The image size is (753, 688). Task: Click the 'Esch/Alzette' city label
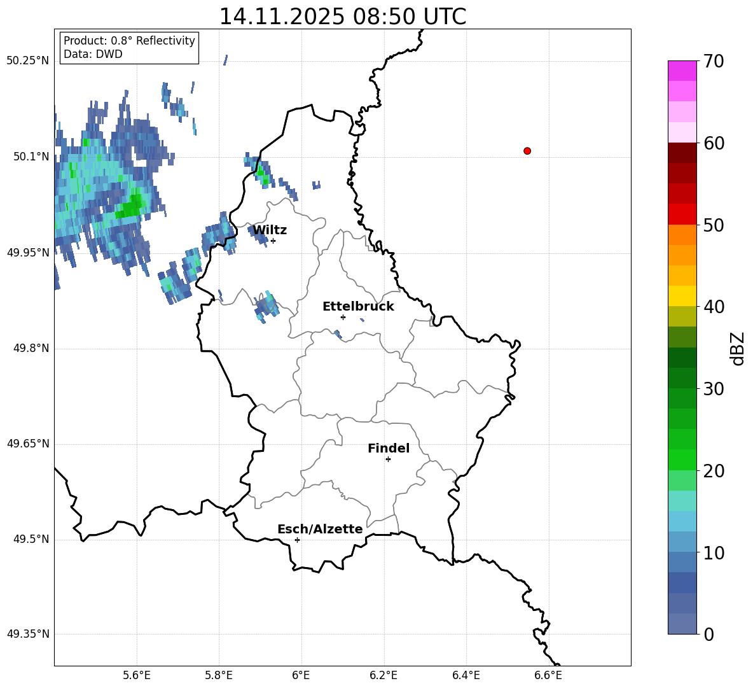(x=320, y=529)
